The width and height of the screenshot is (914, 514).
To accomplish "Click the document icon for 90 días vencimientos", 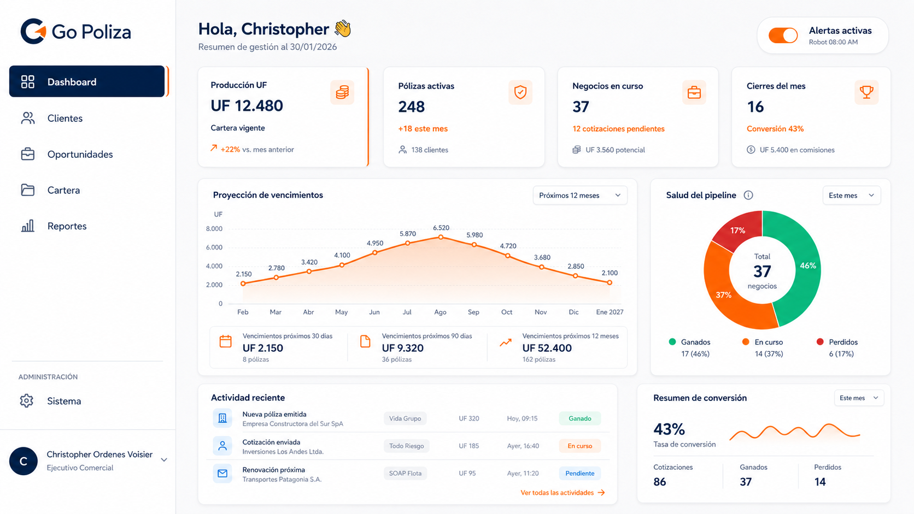I will coord(365,341).
